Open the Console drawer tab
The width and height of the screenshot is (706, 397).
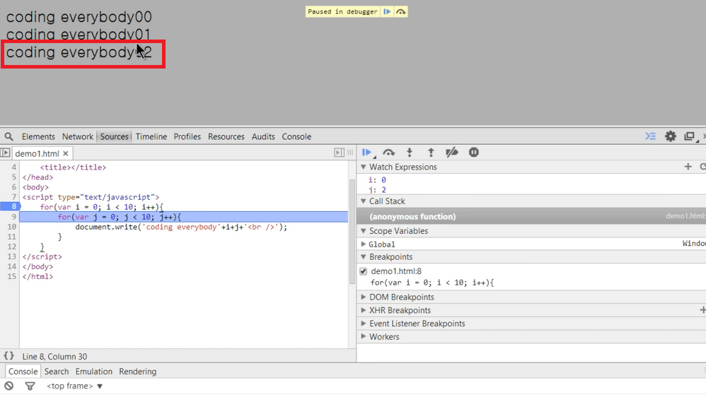(x=23, y=372)
